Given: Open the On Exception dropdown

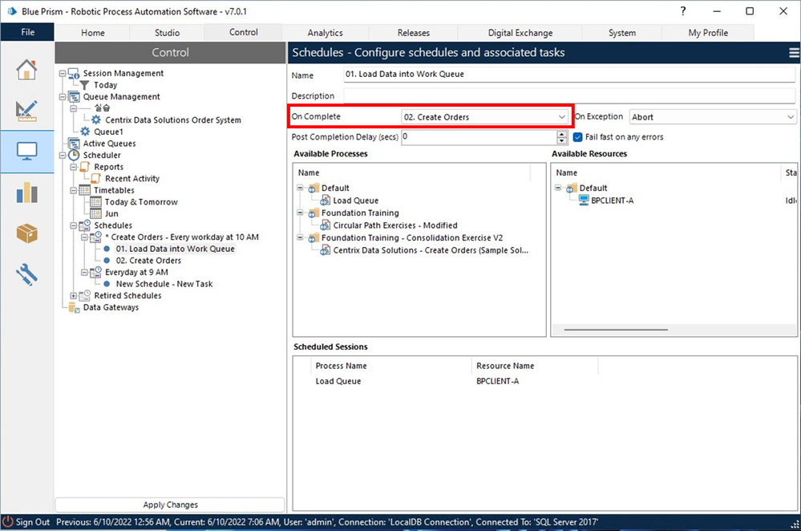Looking at the screenshot, I should pos(713,117).
